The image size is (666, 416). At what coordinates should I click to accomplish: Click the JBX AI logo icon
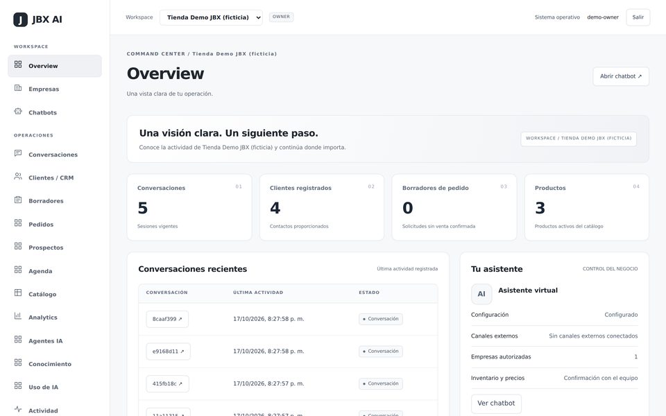pos(20,19)
